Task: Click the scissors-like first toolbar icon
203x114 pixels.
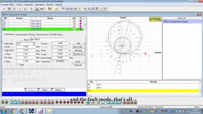Action: click(x=4, y=9)
